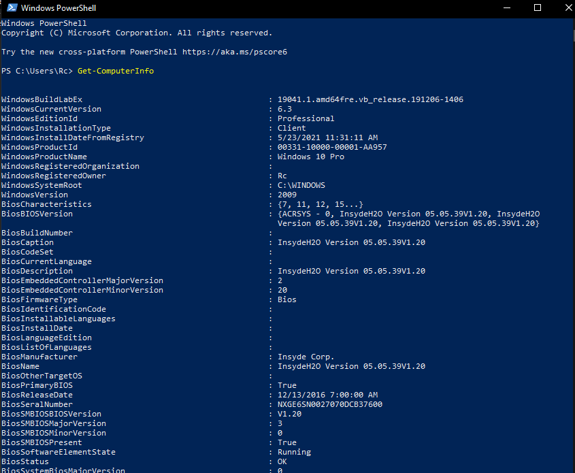
Task: Click serial number NXGE6SN0027070DCB37600
Action: tap(329, 404)
